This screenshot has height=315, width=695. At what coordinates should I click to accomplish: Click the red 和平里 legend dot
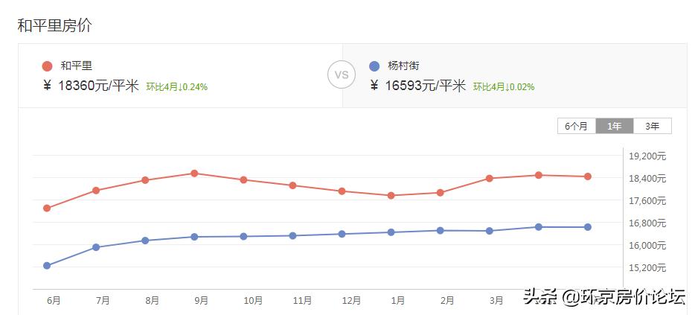tap(48, 66)
